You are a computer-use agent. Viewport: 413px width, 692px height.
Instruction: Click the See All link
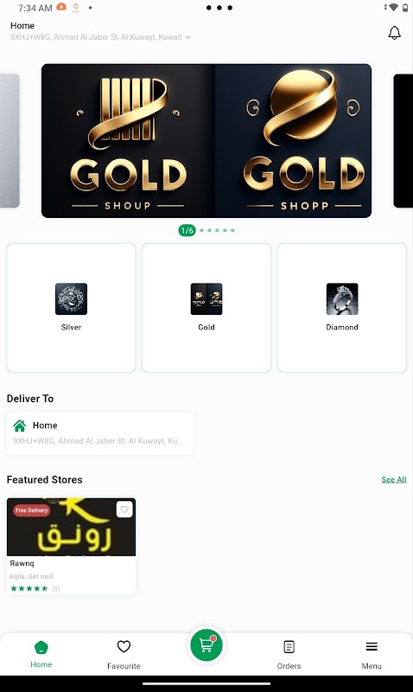tap(394, 480)
